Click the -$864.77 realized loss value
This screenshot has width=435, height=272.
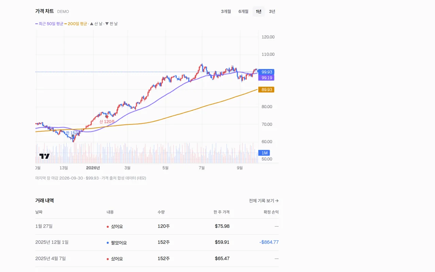point(269,242)
